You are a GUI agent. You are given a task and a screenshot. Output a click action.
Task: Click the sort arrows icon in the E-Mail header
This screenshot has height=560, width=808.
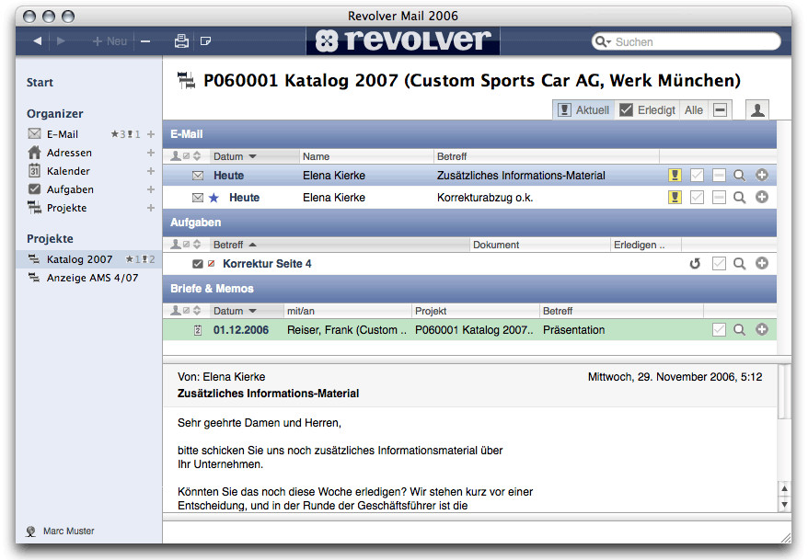point(197,156)
